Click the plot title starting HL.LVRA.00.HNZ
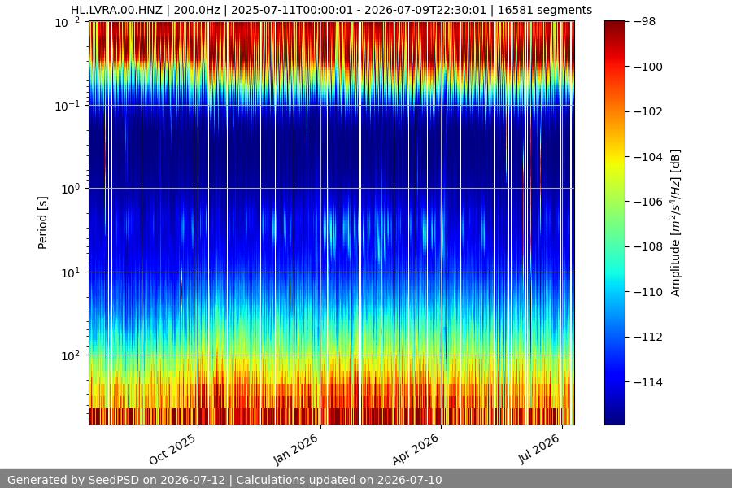The image size is (732, 488). pos(332,10)
